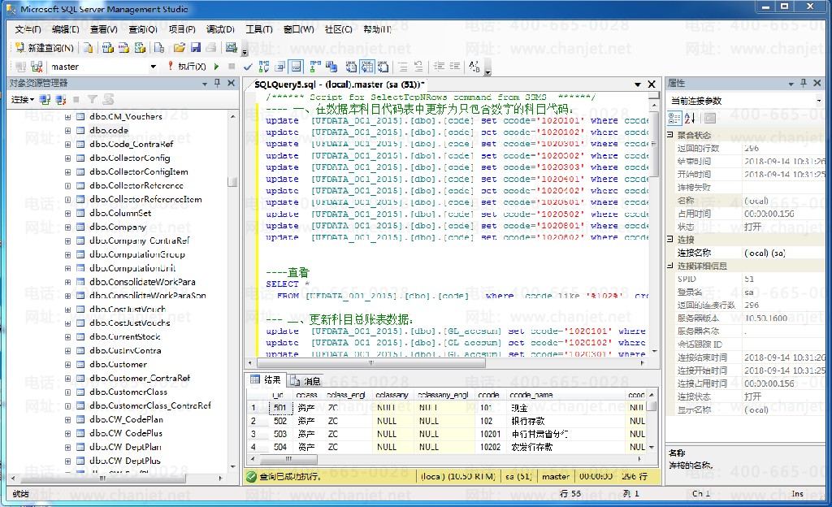Open the 工具(T) menu
This screenshot has height=507, width=832.
click(258, 29)
